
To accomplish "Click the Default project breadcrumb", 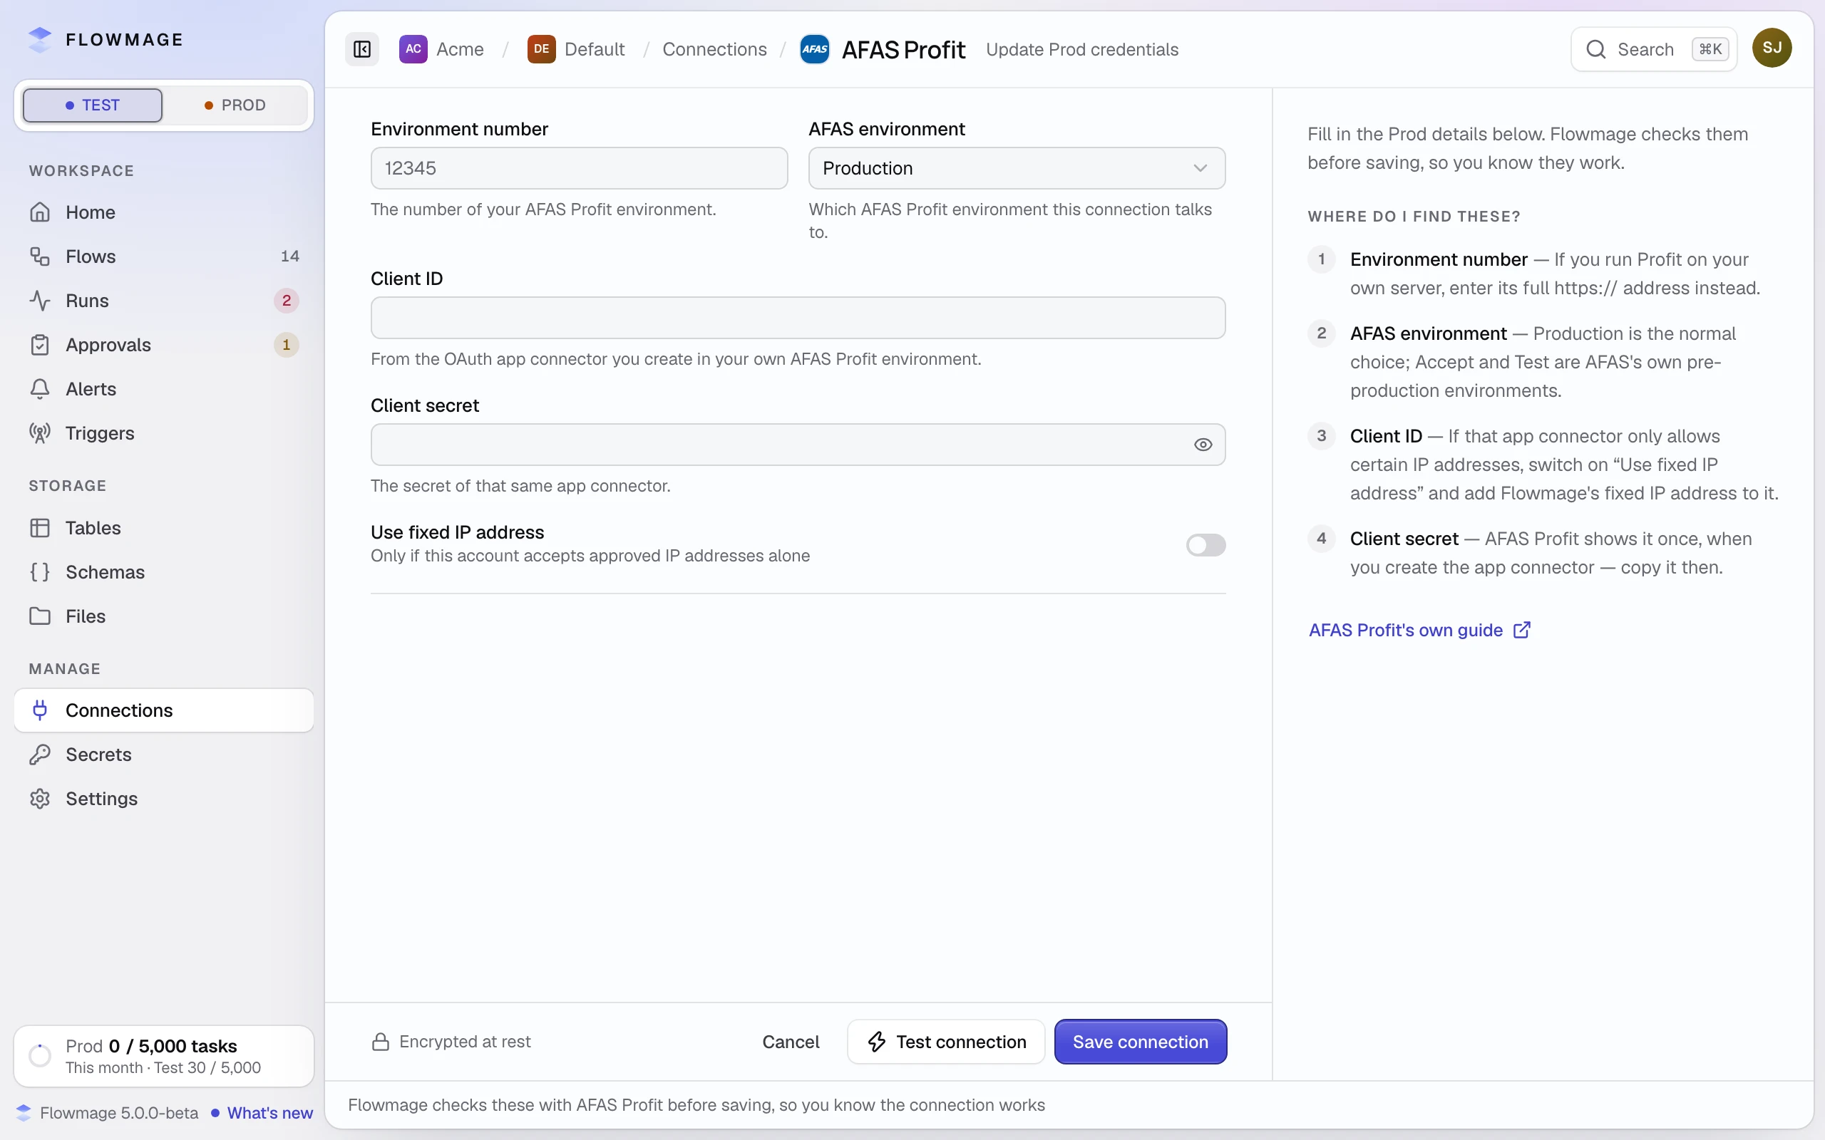I will (576, 49).
